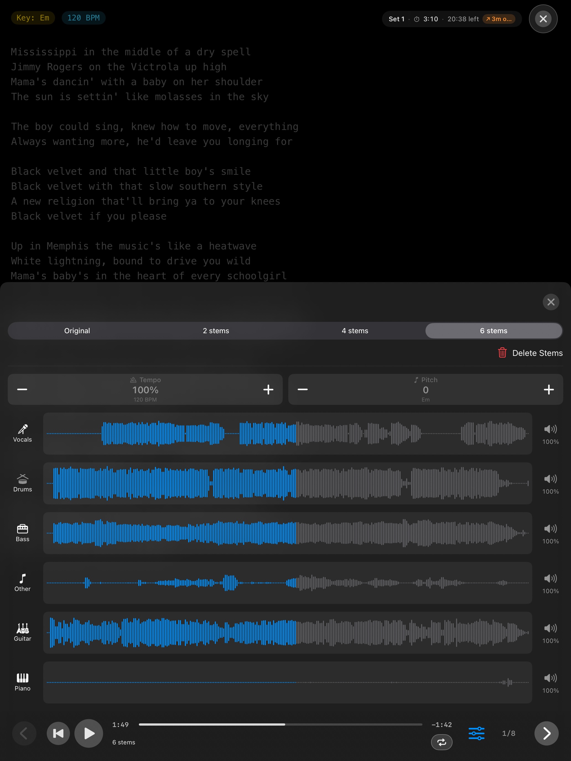Click the Guitar stem icon
Screen dimensions: 571x761
(23, 628)
